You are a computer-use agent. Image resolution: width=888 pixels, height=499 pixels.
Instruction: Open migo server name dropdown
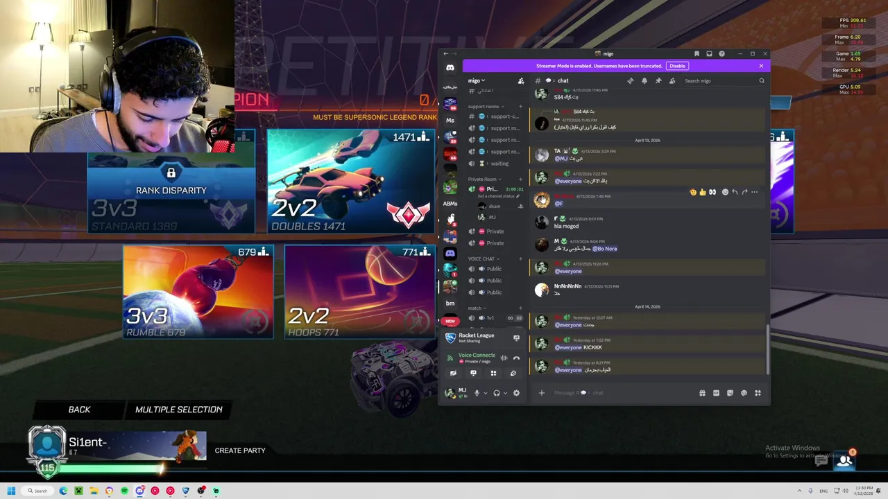(x=477, y=81)
